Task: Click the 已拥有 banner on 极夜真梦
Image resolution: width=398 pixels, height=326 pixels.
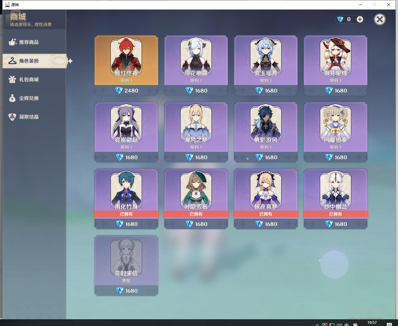Action: click(266, 214)
